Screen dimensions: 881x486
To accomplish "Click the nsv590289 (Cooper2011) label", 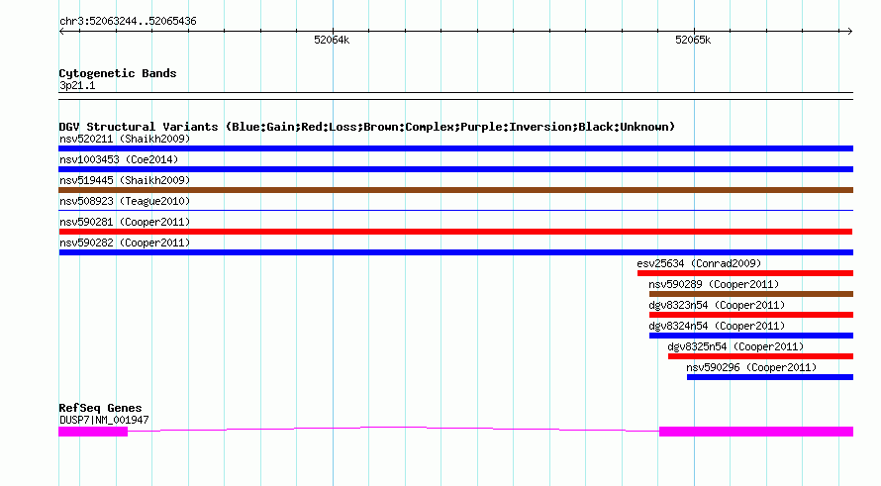I will coord(714,284).
